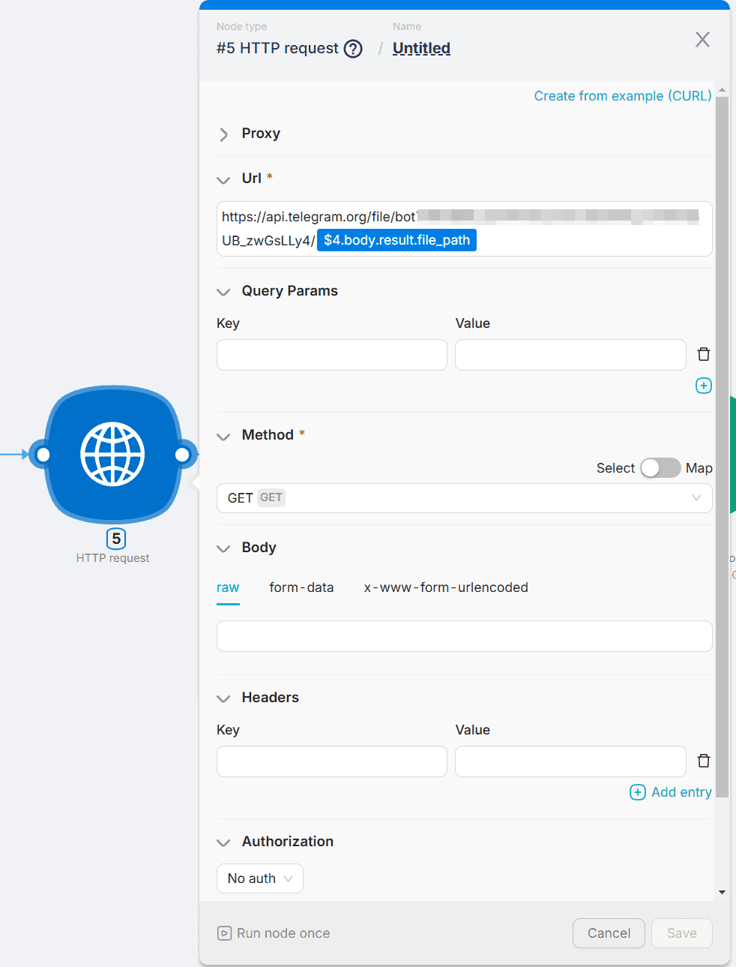Expand the Proxy section

coord(223,134)
